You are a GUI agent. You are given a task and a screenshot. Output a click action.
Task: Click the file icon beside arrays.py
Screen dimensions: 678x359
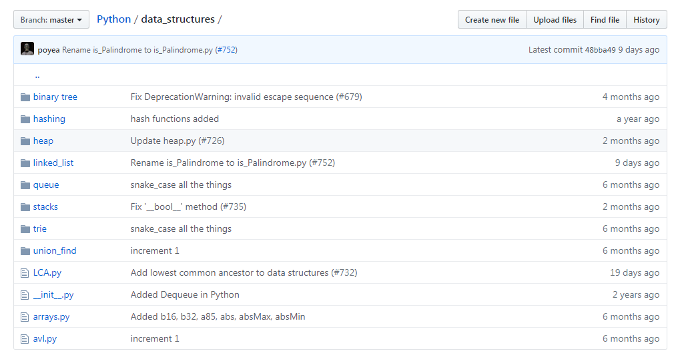click(25, 317)
